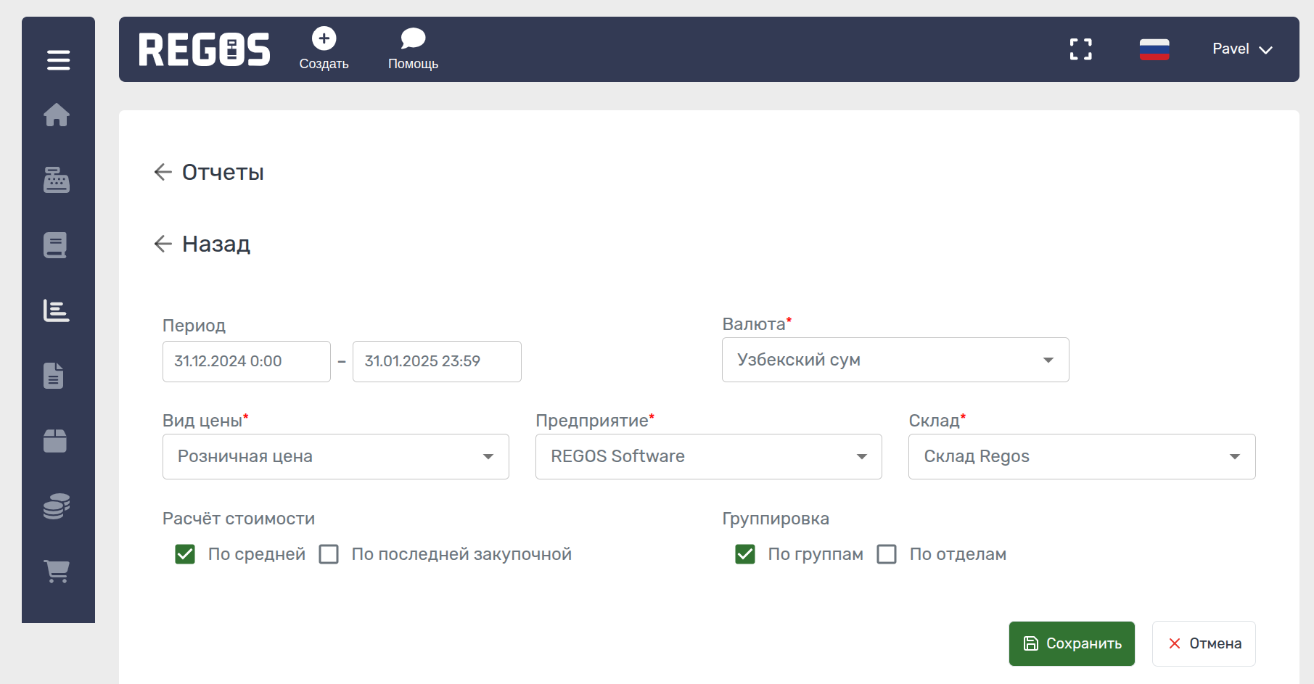Expand the Валюта dropdown

tap(895, 360)
